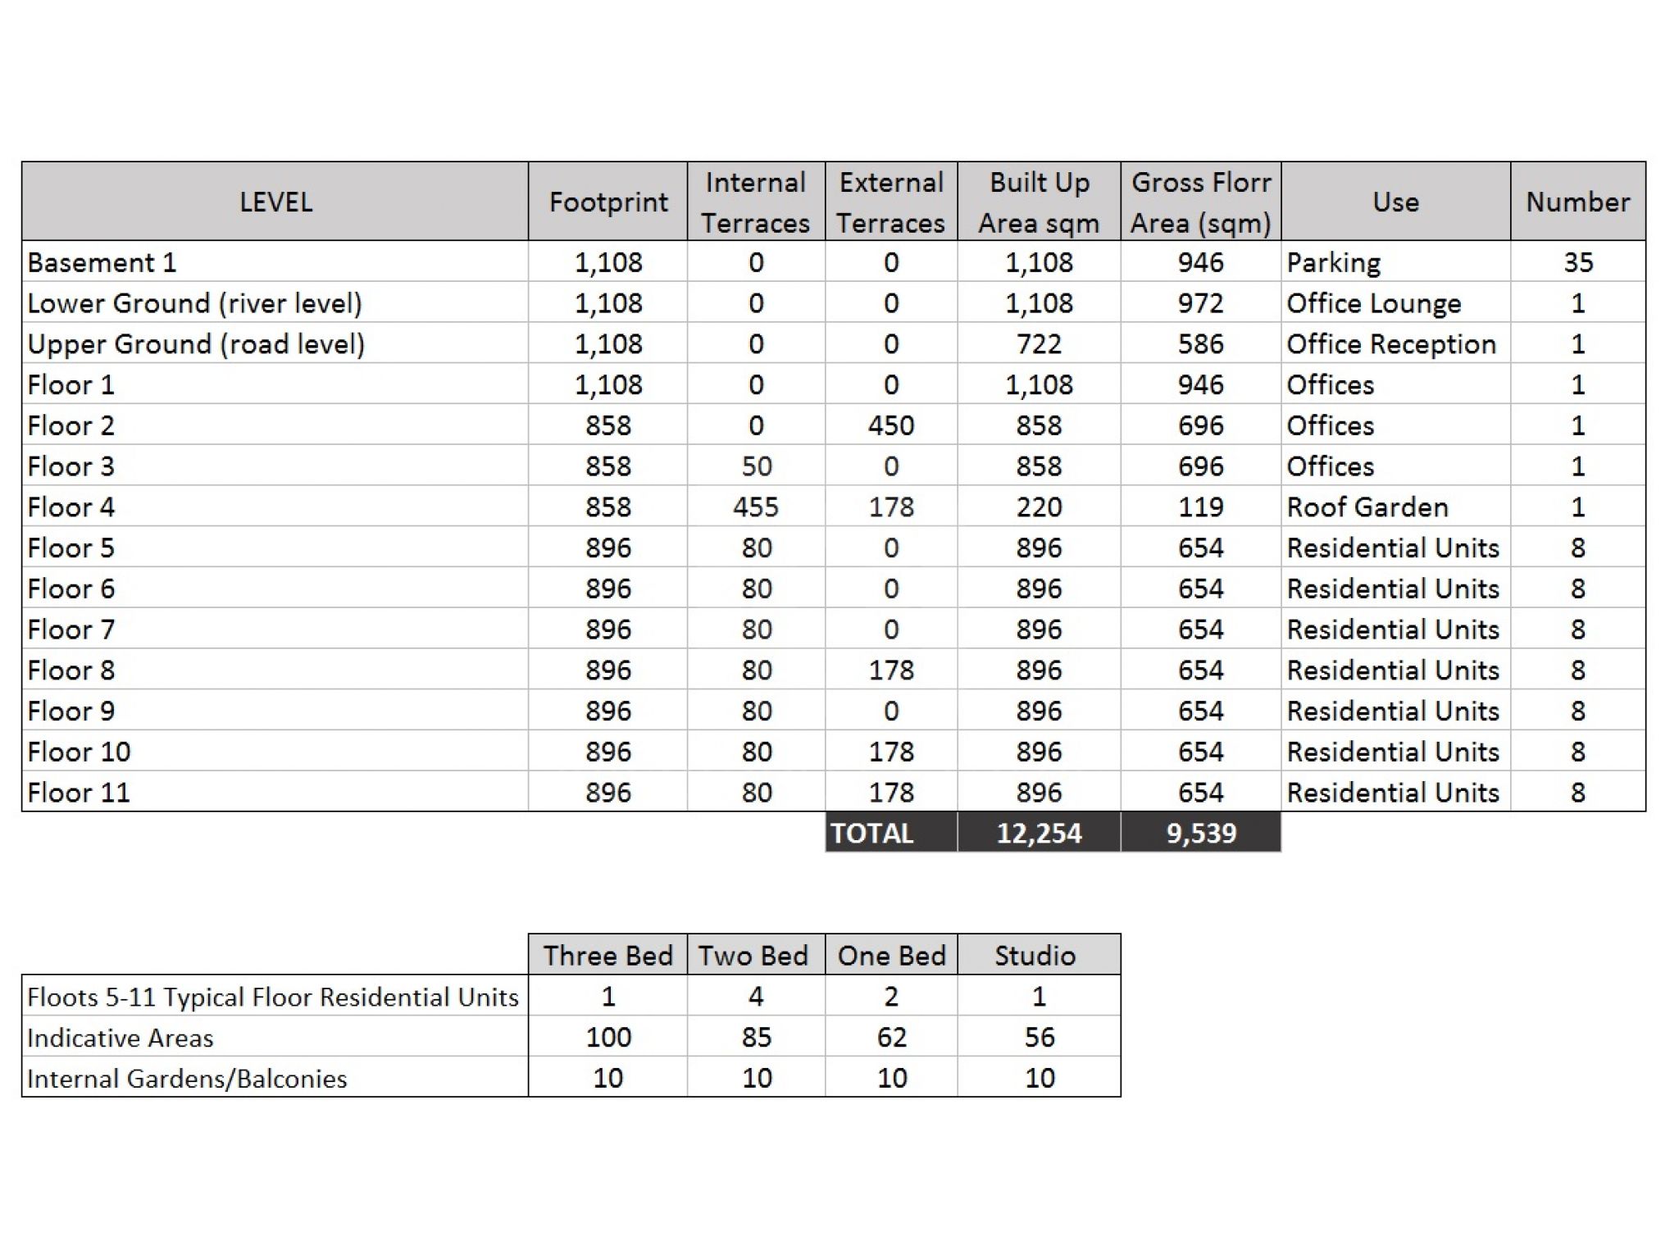
Task: Click the Floor 8 row label
Action: [x=71, y=670]
